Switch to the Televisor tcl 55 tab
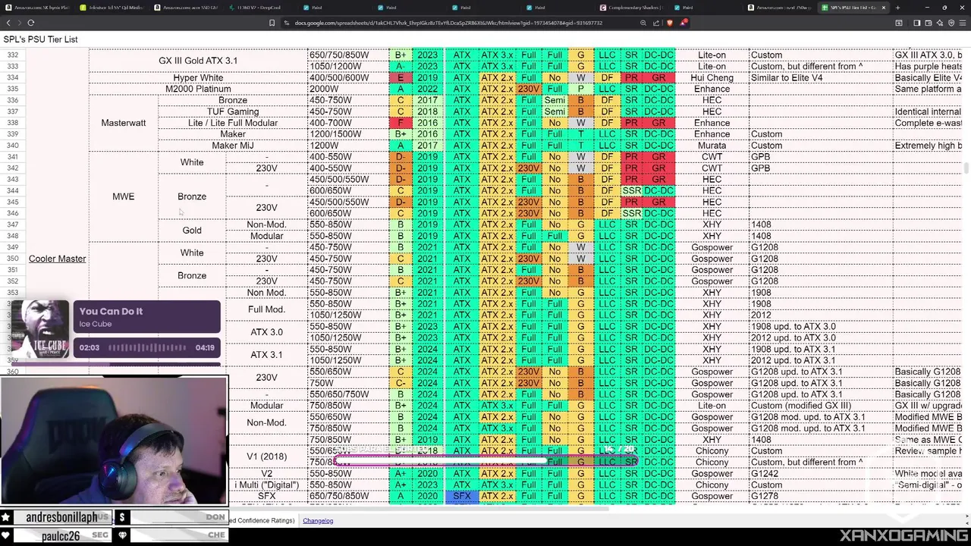971x546 pixels. (112, 8)
